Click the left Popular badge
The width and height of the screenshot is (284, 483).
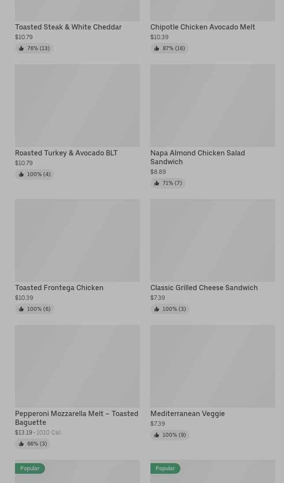pyautogui.click(x=30, y=468)
